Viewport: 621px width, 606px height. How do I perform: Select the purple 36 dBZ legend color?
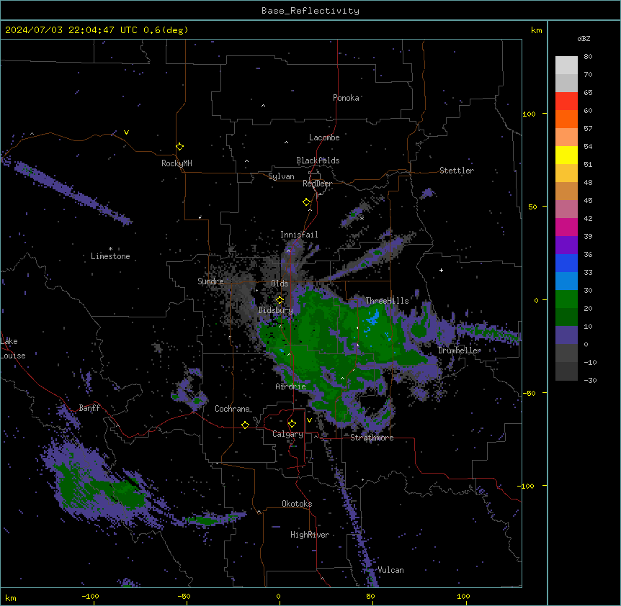pos(566,245)
